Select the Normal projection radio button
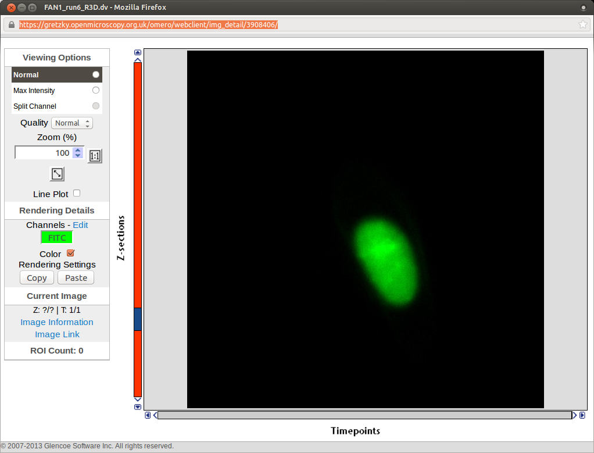This screenshot has width=594, height=453. pos(96,74)
